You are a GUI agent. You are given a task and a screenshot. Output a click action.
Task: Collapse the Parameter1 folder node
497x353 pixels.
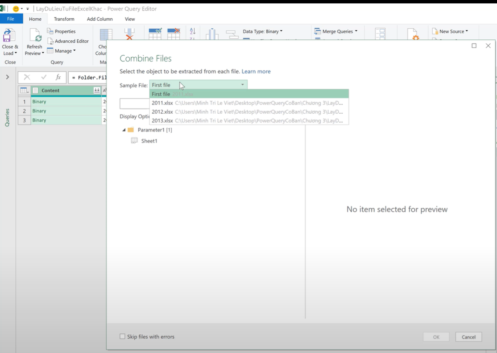(x=124, y=130)
